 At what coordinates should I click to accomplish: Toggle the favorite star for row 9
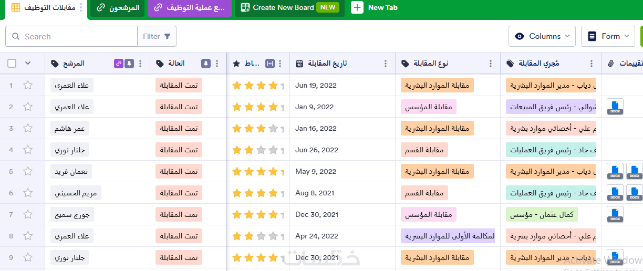tap(28, 257)
